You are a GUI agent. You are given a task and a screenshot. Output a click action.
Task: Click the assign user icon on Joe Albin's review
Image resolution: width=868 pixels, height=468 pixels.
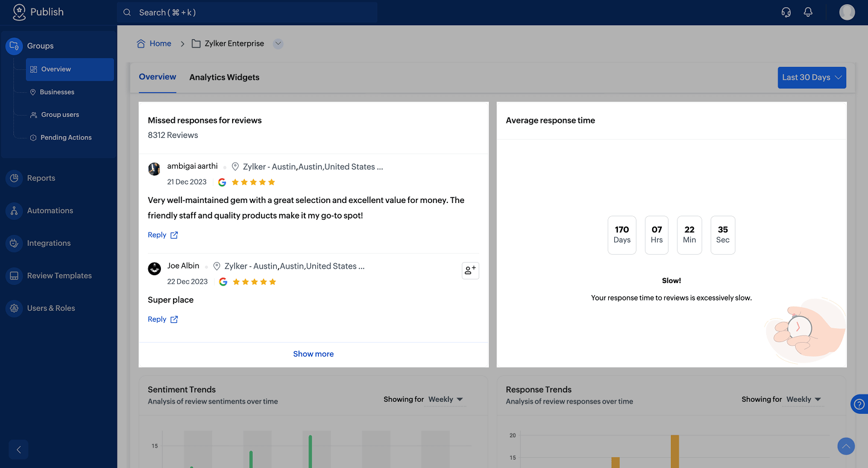click(x=470, y=270)
